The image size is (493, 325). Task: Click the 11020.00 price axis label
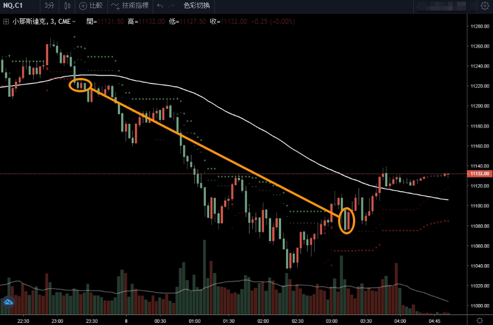pyautogui.click(x=480, y=286)
